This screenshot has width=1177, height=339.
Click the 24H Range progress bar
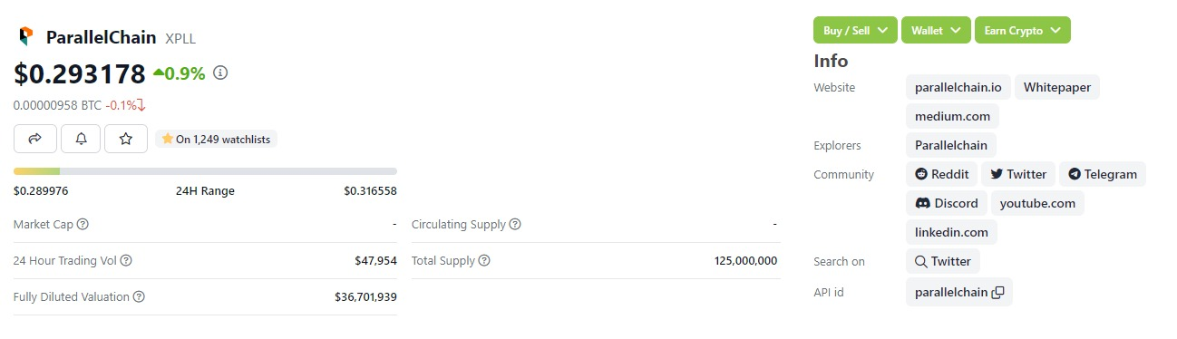[205, 170]
